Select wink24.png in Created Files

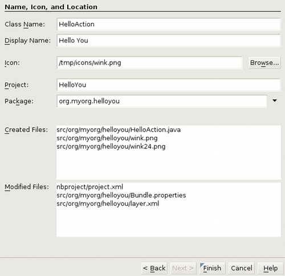(x=111, y=147)
